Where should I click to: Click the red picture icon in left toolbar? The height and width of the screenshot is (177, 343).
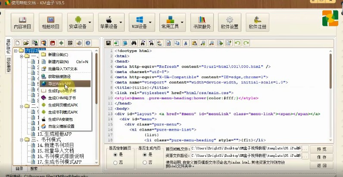pyautogui.click(x=53, y=43)
